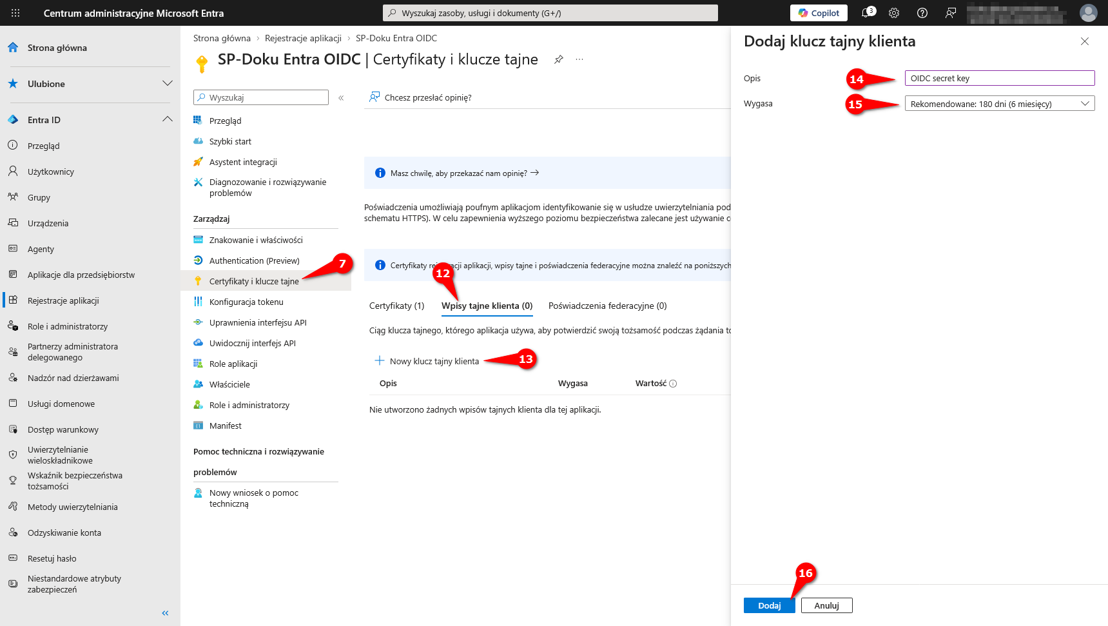
Task: Click Masz chwilę, aby przekazać opinię link
Action: point(464,173)
